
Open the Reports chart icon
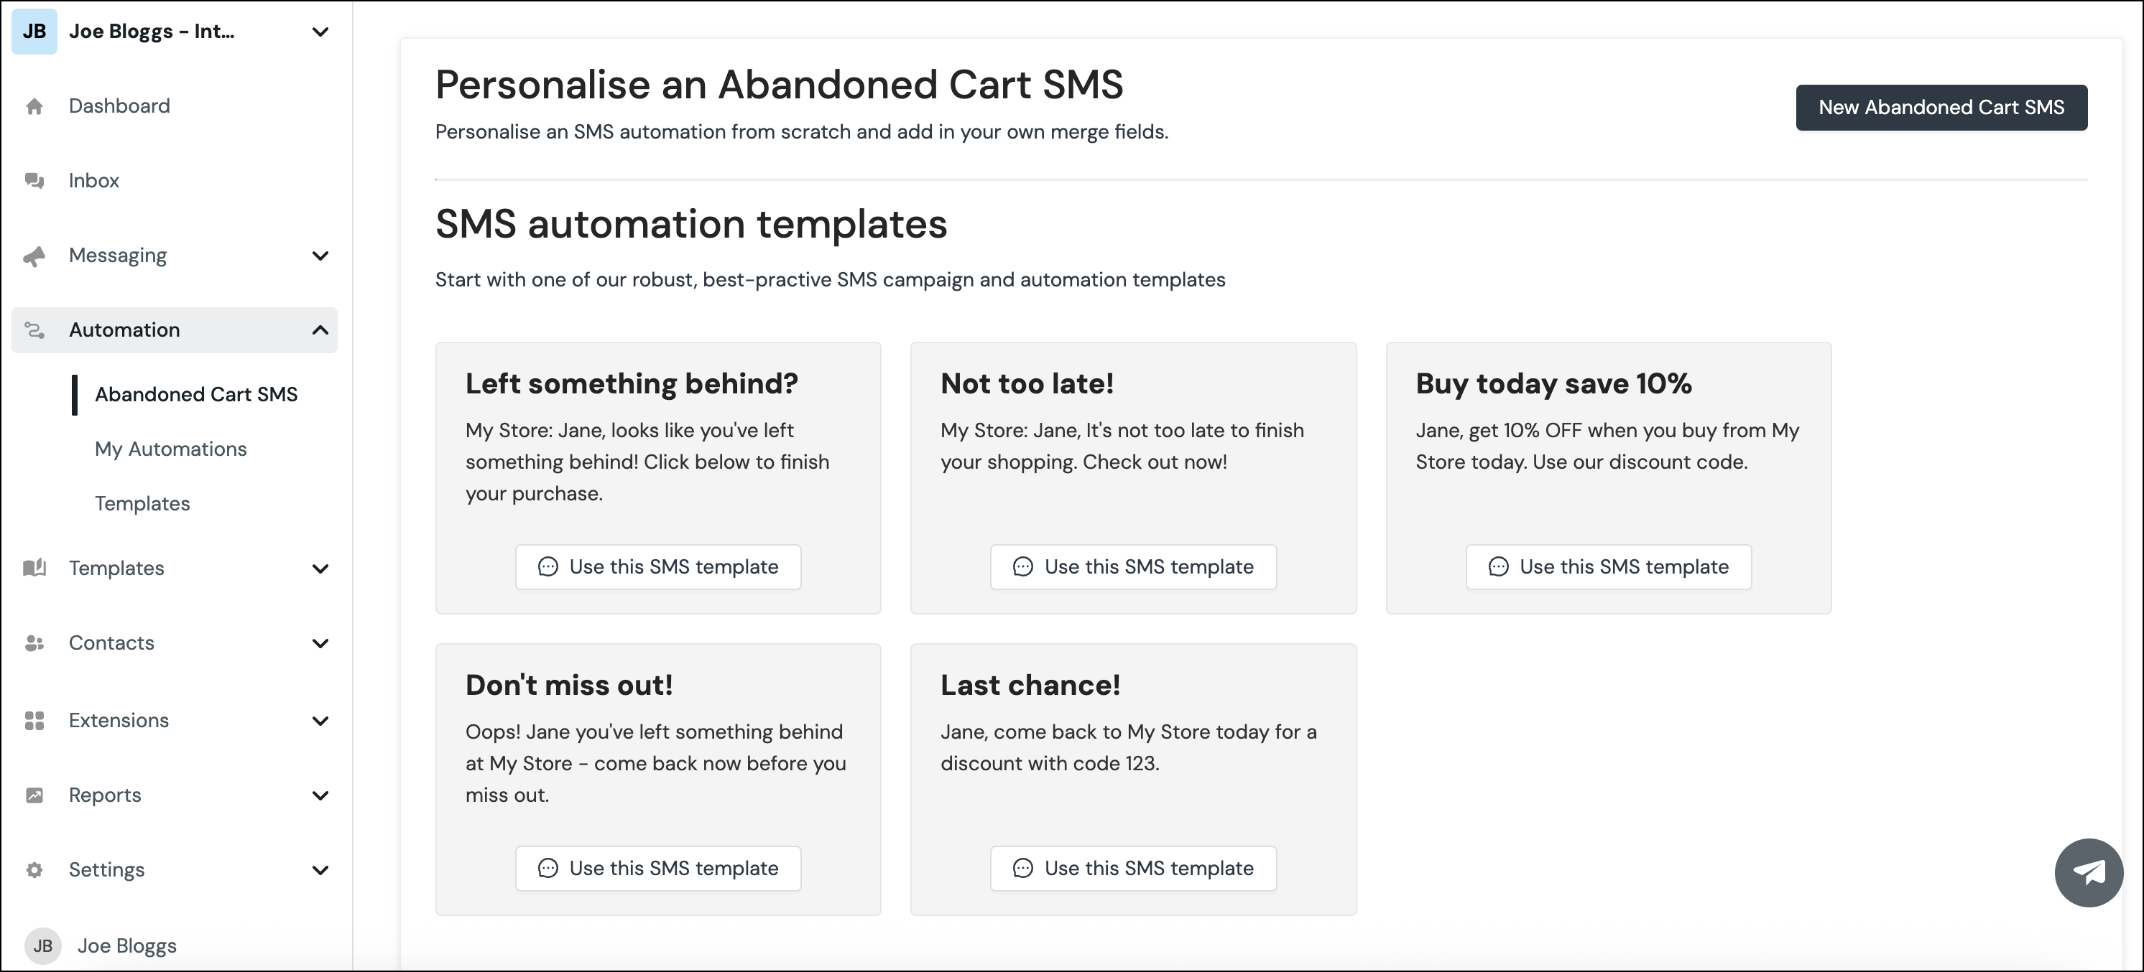[35, 795]
